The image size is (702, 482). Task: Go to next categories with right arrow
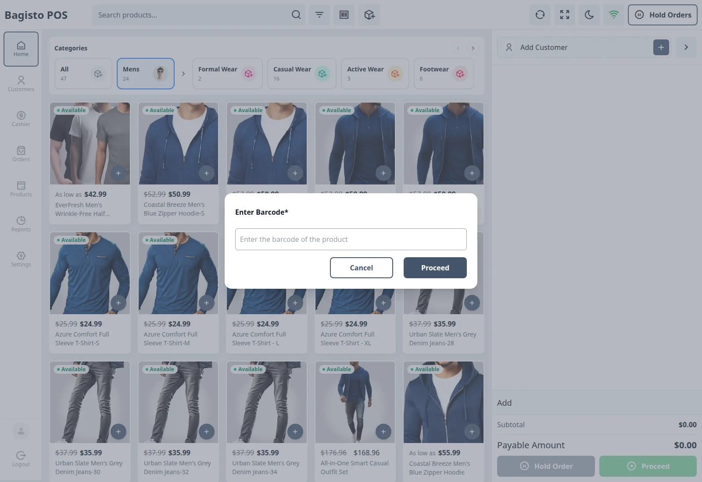[x=473, y=48]
